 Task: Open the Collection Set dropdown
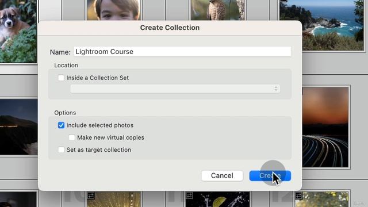click(x=175, y=89)
